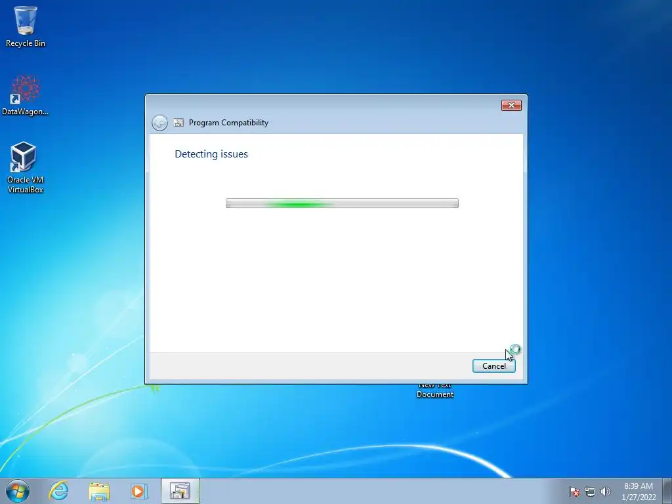672x504 pixels.
Task: Click the Program Compatibility title text
Action: click(228, 123)
